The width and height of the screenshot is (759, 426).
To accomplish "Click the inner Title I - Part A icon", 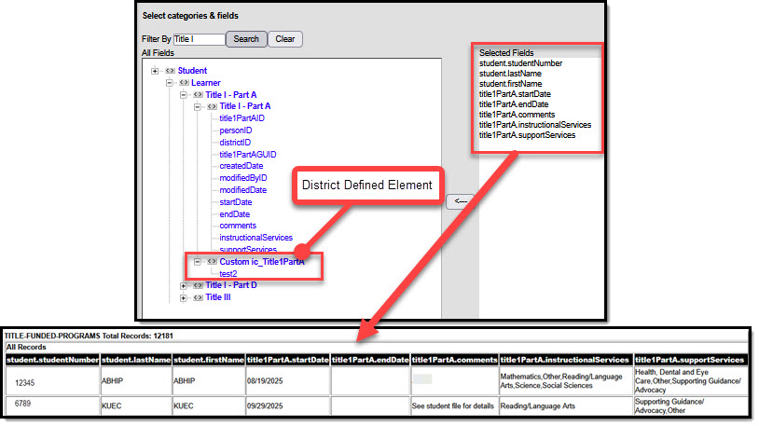I will (x=212, y=106).
